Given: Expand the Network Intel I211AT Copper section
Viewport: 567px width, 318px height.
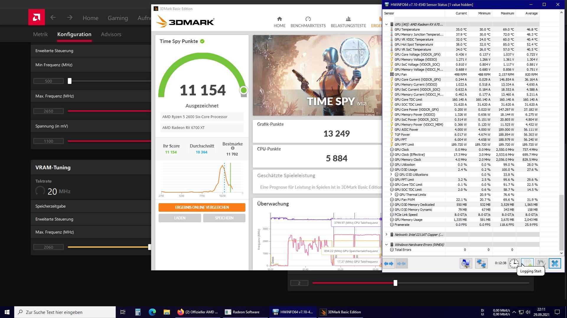Looking at the screenshot, I should click(x=386, y=235).
